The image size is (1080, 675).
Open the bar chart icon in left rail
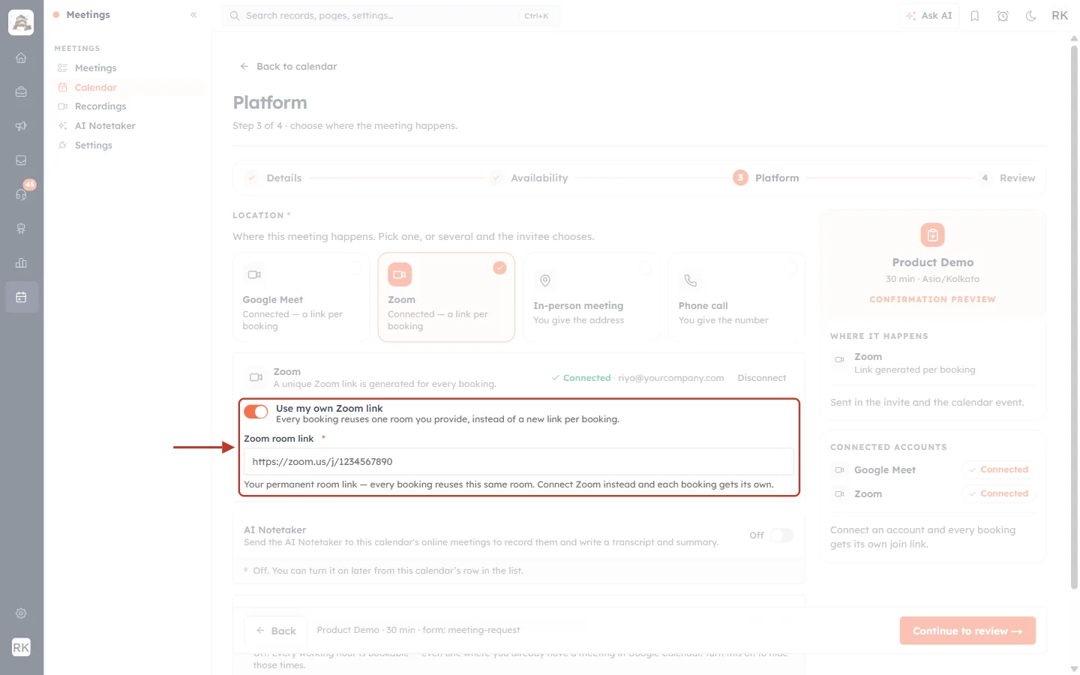pyautogui.click(x=21, y=262)
